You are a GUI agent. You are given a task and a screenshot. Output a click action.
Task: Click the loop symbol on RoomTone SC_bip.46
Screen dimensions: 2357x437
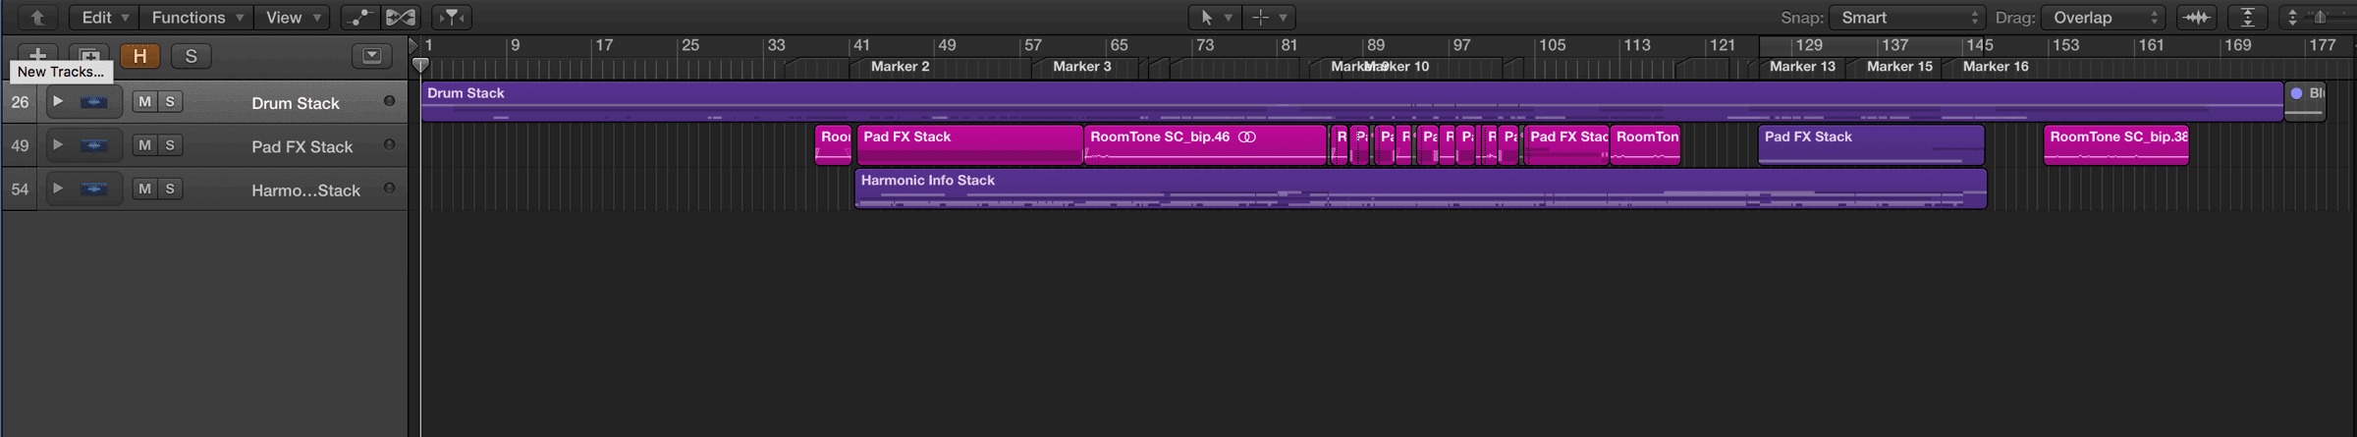click(x=1247, y=137)
